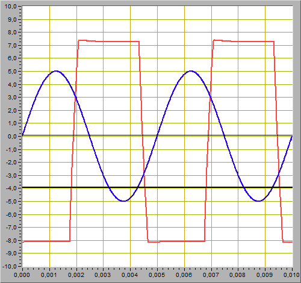Select the 0,003 time axis label
This screenshot has width=301, height=283.
(102, 275)
